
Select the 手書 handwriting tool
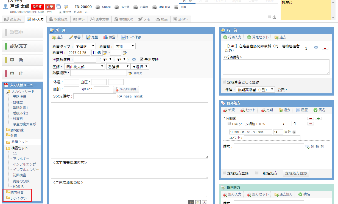74,37
